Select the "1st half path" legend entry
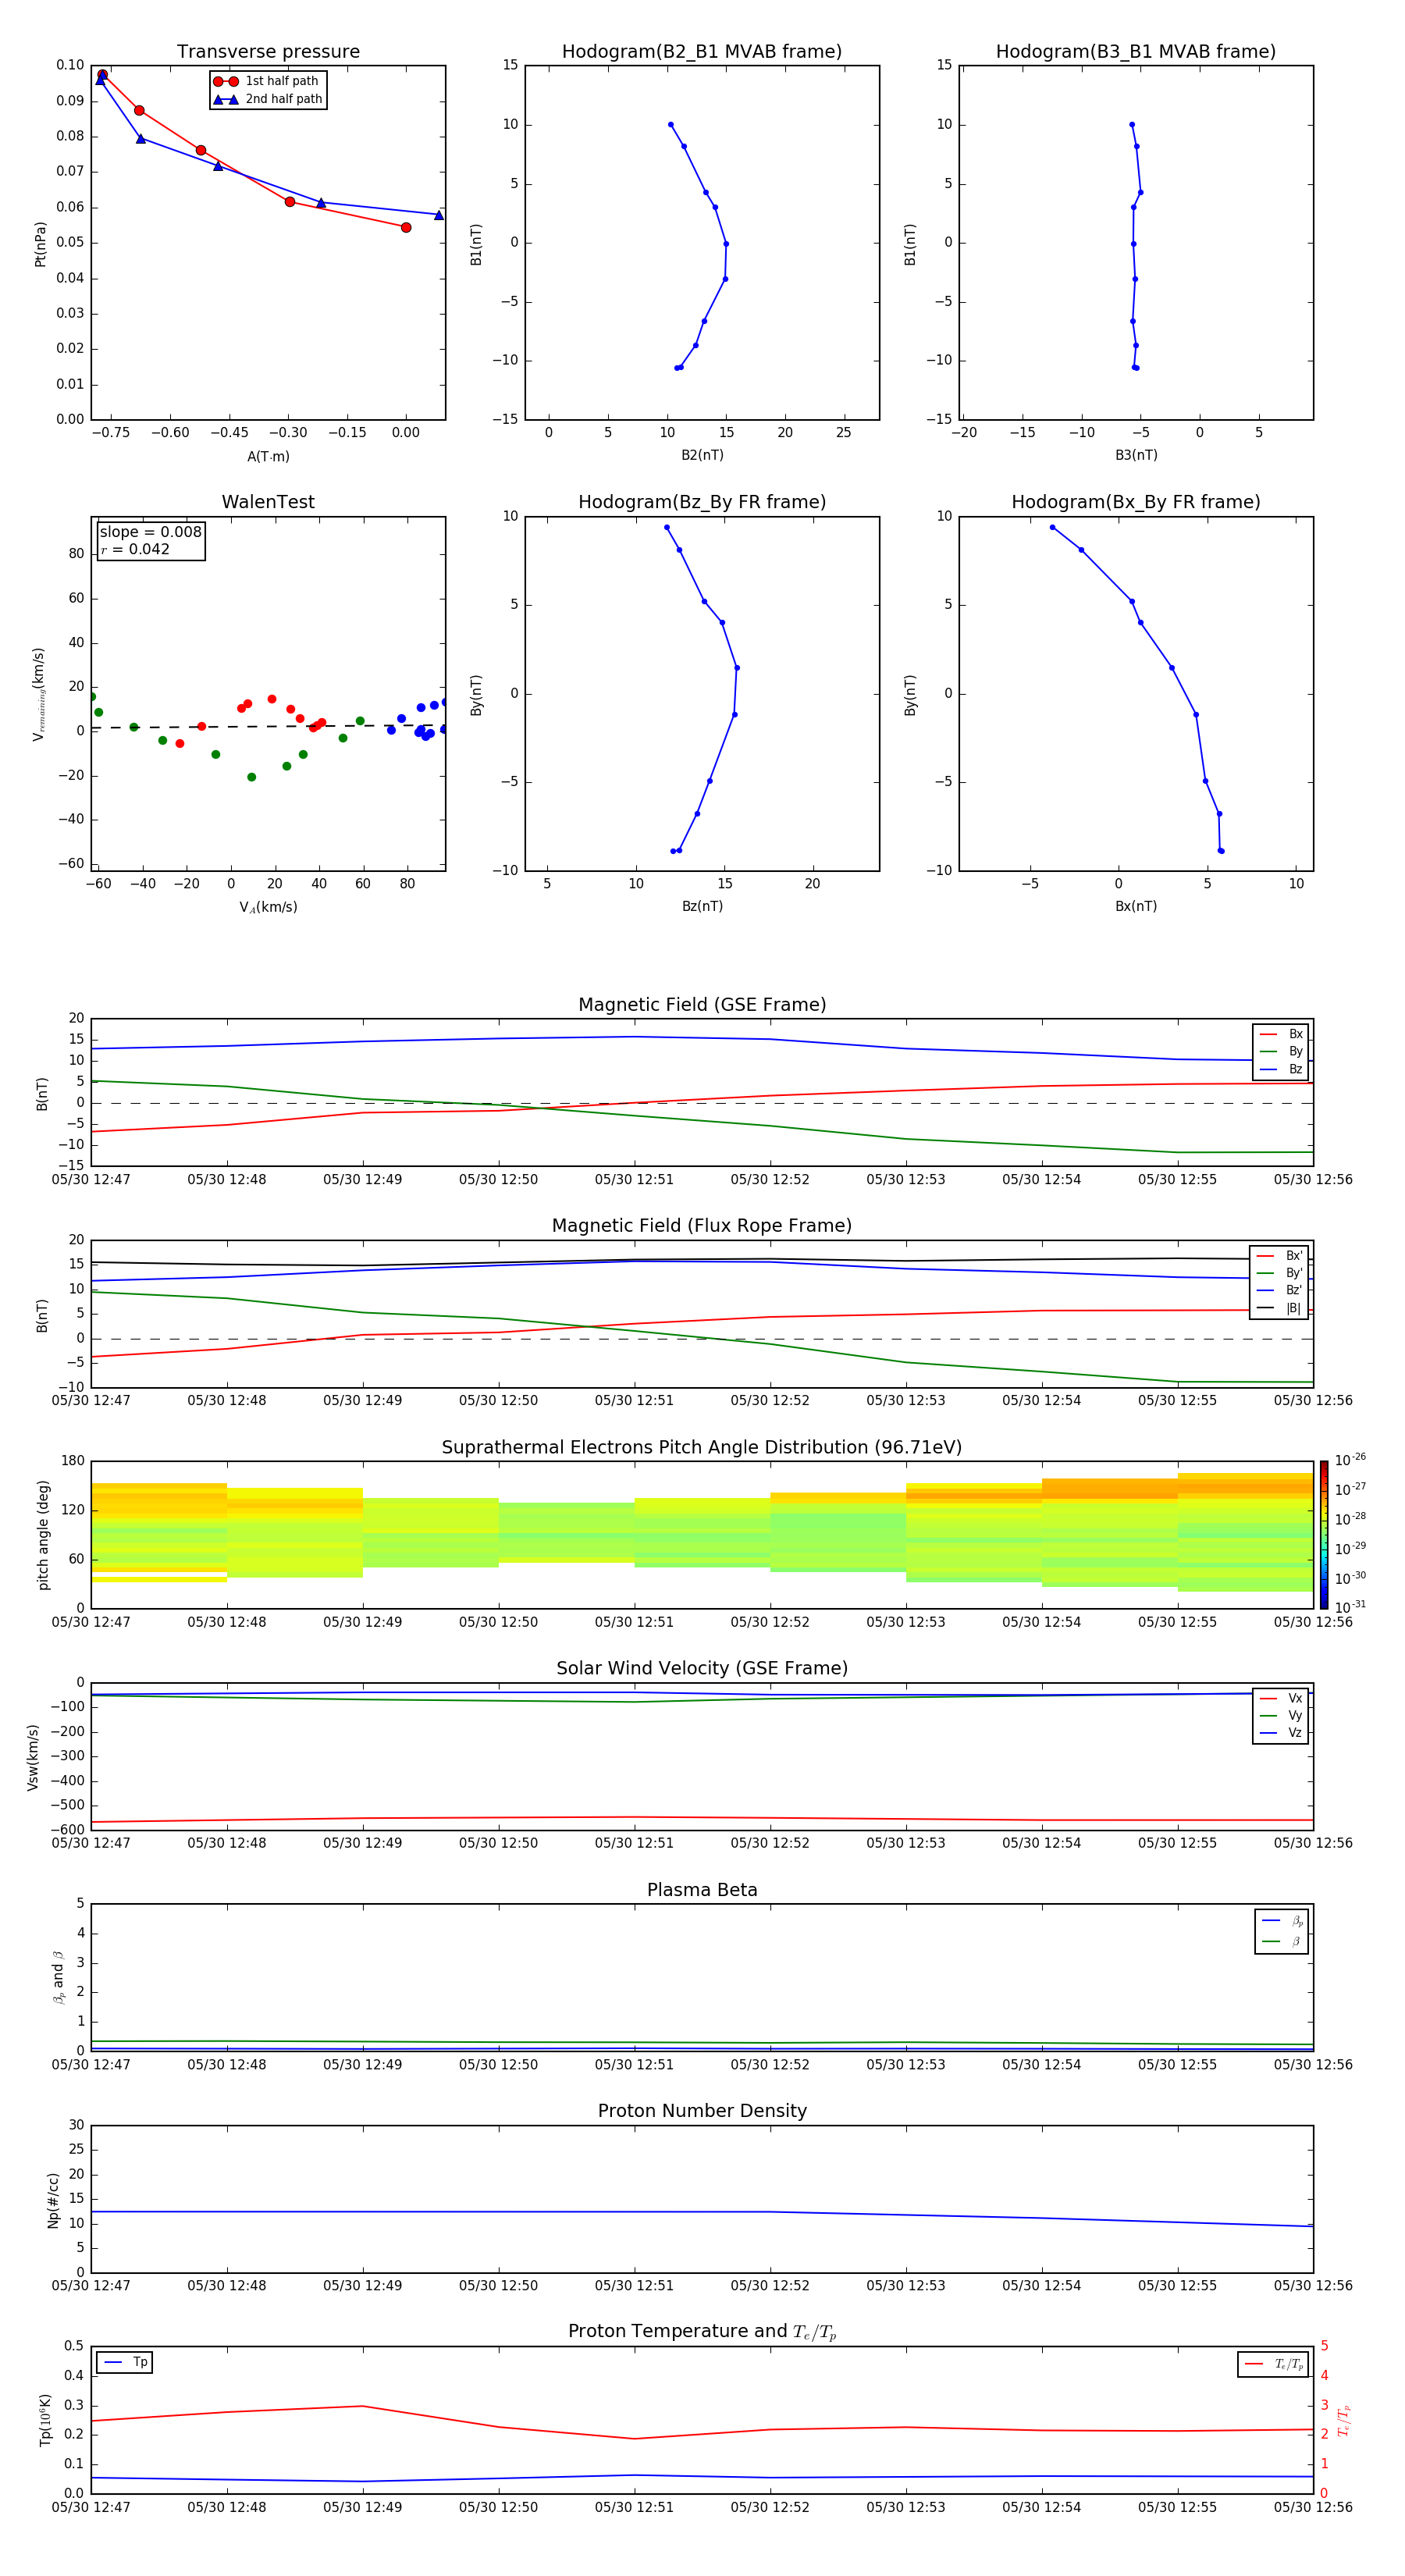This screenshot has height=2576, width=1405. (x=267, y=81)
